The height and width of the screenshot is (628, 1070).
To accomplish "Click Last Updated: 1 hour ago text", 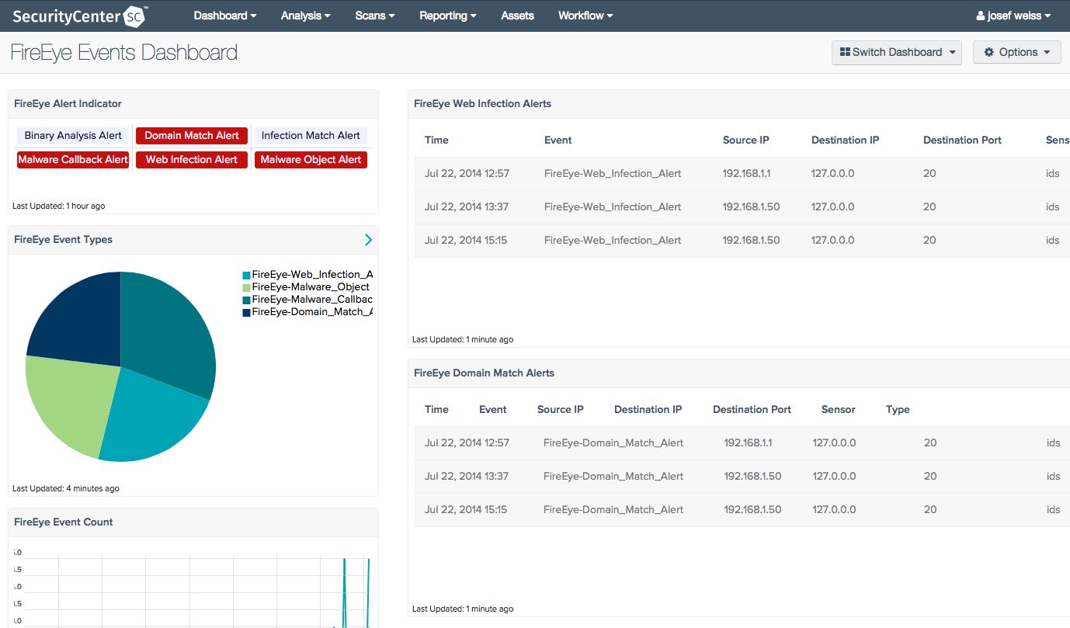I will tap(59, 206).
